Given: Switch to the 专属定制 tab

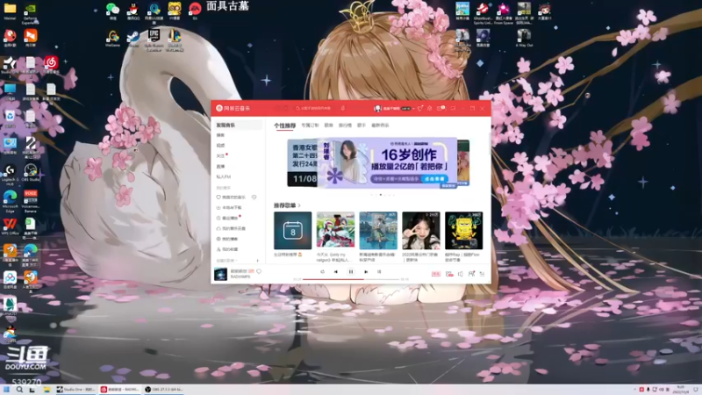Looking at the screenshot, I should click(310, 126).
